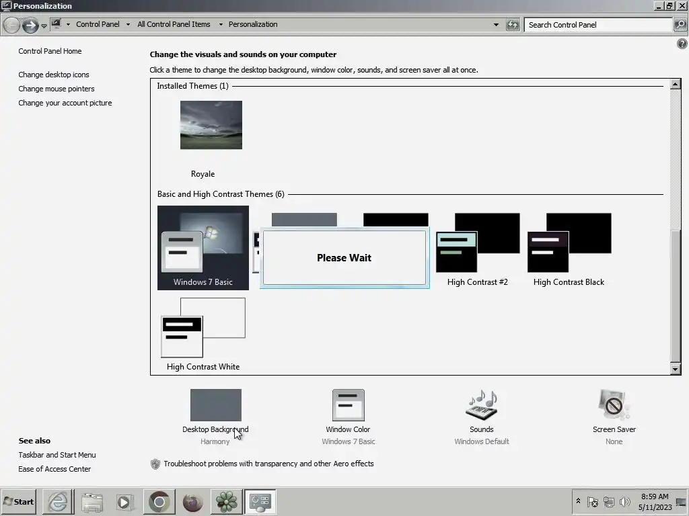Image resolution: width=689 pixels, height=516 pixels.
Task: Open Taskbar and Start Menu
Action: (57, 455)
